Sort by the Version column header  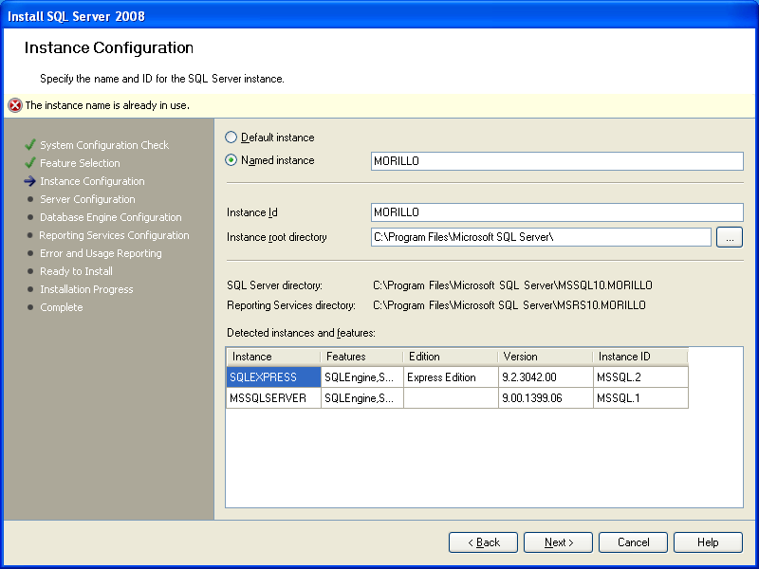click(546, 357)
